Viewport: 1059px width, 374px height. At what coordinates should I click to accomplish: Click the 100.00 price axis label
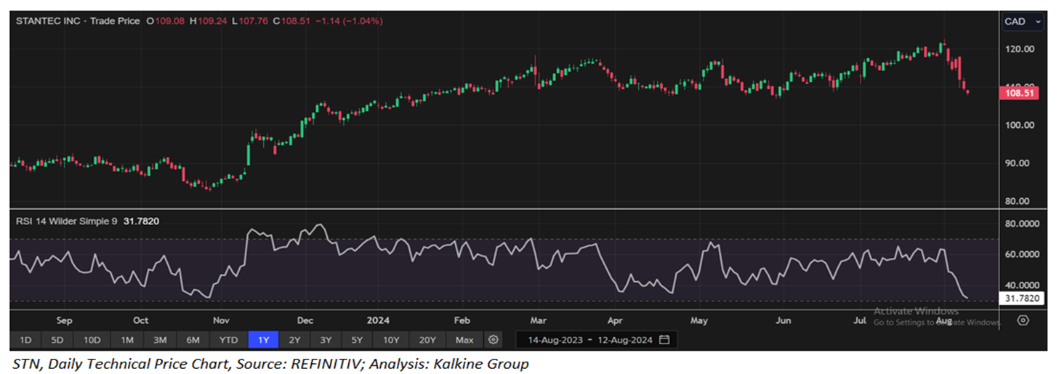pyautogui.click(x=1019, y=125)
